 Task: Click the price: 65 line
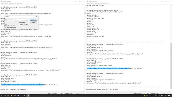[90, 25]
